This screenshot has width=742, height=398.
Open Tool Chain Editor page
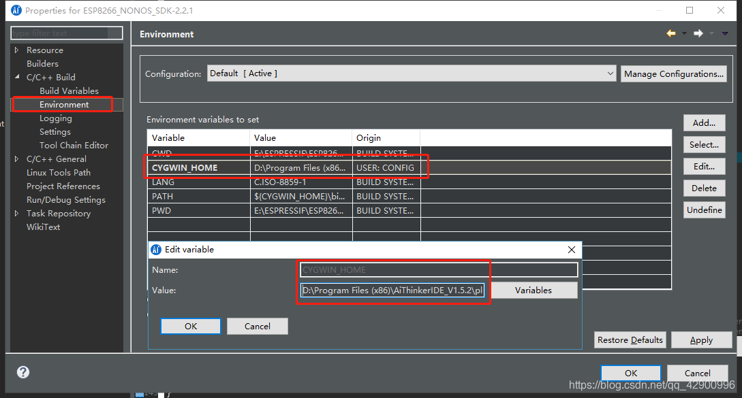pos(74,145)
